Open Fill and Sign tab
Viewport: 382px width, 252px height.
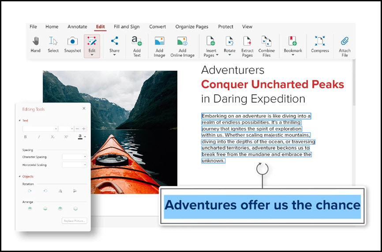(x=127, y=27)
